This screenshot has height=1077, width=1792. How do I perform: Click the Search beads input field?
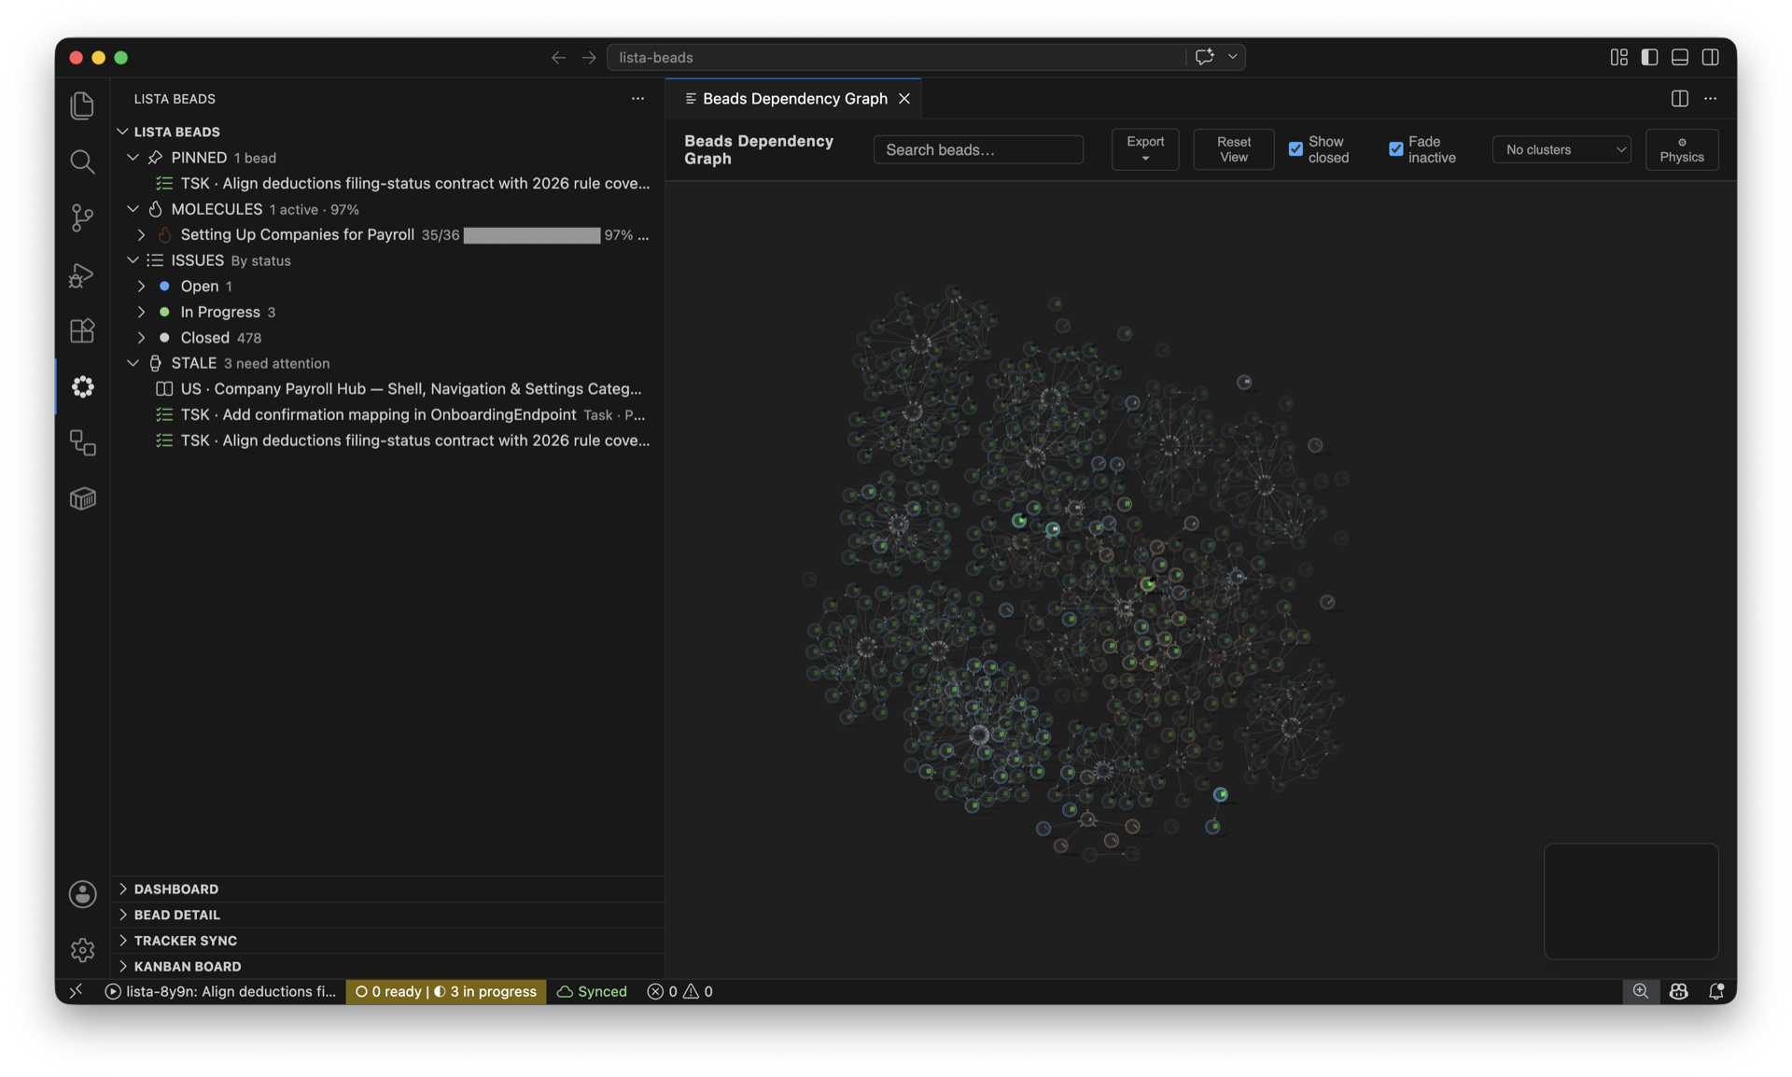coord(978,149)
